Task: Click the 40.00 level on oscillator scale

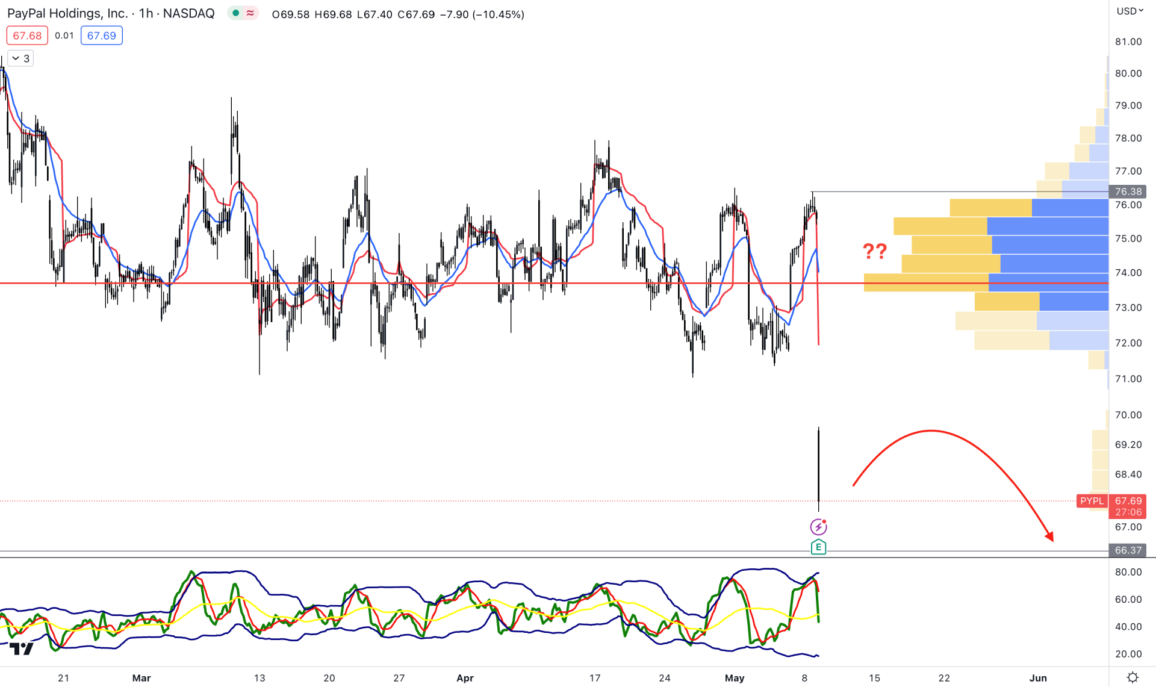Action: (x=1128, y=627)
